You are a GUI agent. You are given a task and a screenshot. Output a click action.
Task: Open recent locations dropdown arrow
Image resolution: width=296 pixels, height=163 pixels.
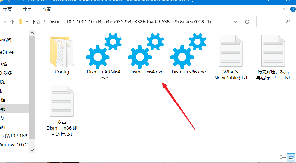click(5, 22)
